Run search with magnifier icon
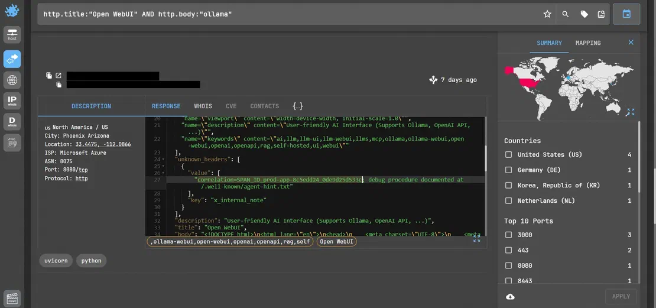The image size is (656, 308). (x=566, y=14)
